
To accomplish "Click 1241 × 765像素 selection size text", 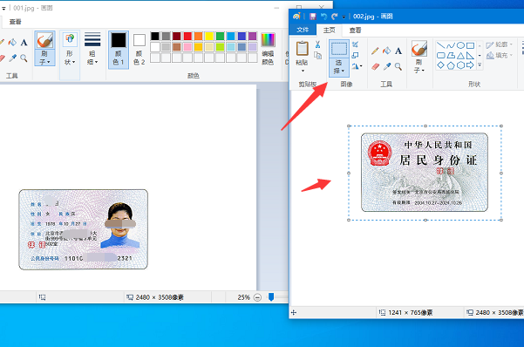I will [x=410, y=313].
